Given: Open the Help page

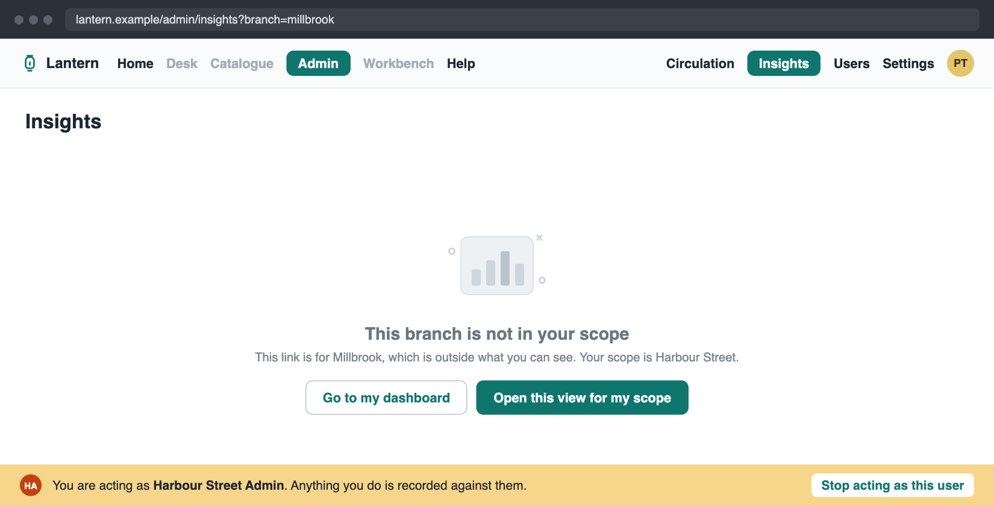Looking at the screenshot, I should tap(461, 63).
